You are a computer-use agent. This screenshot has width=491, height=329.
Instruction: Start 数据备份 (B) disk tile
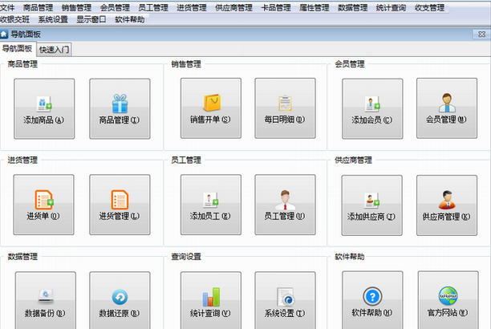click(46, 300)
